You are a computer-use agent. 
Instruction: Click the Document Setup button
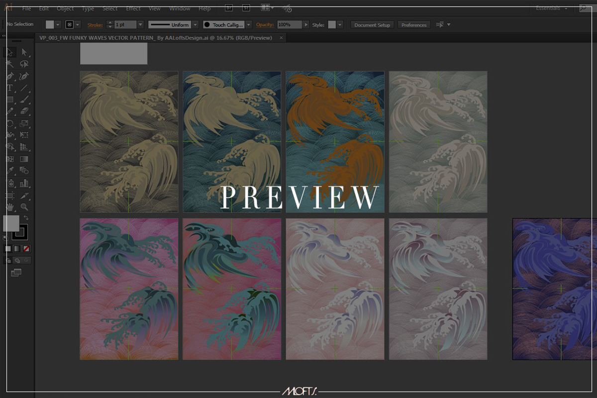click(x=373, y=25)
